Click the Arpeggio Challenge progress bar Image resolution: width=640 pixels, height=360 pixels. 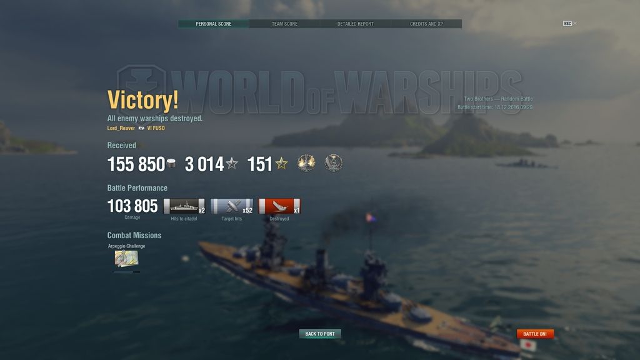point(126,272)
